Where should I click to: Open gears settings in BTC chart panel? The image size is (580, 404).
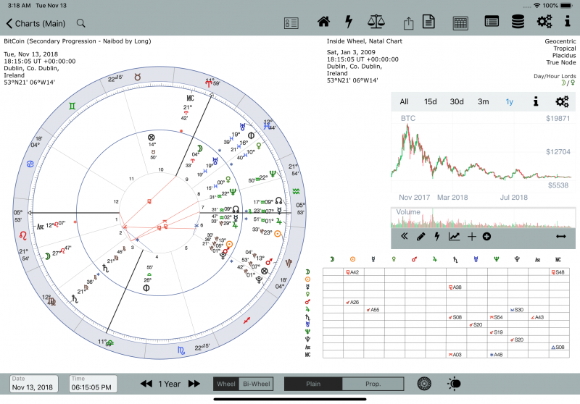pyautogui.click(x=563, y=101)
